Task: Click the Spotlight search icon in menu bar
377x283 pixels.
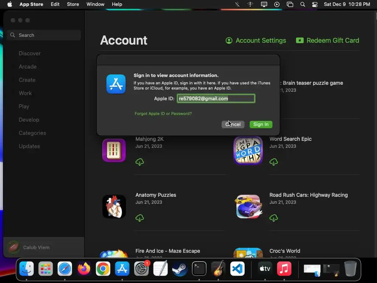Action: (303, 4)
